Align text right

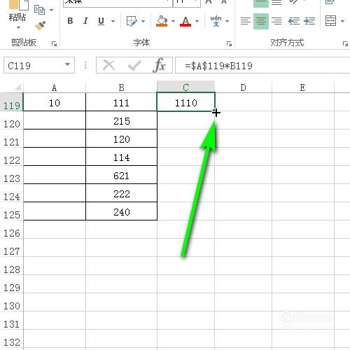coord(276,21)
